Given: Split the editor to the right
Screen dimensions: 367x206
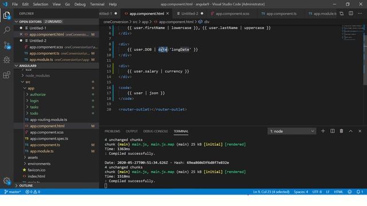Looking at the screenshot, I should pyautogui.click(x=351, y=14).
